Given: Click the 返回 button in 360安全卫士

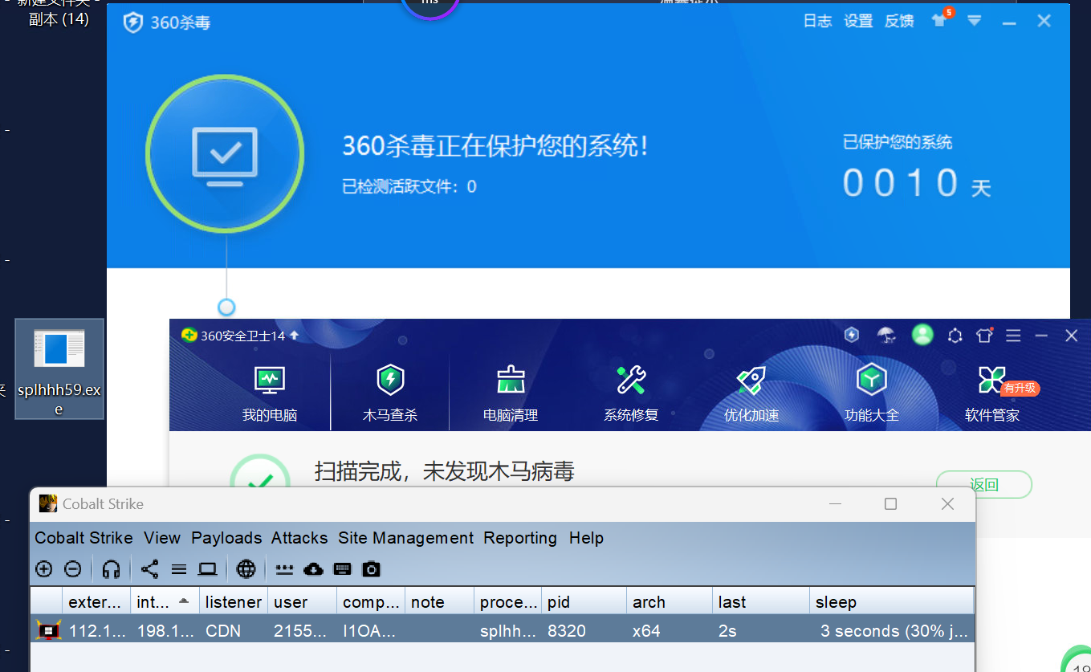Looking at the screenshot, I should (x=984, y=484).
